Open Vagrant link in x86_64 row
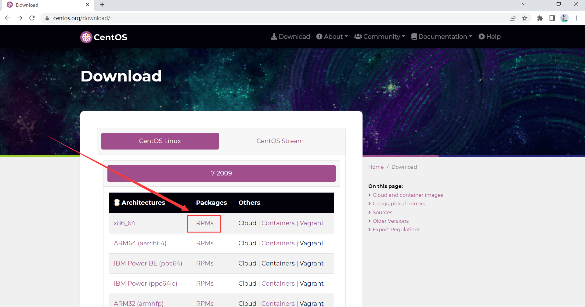This screenshot has height=307, width=585. 312,223
